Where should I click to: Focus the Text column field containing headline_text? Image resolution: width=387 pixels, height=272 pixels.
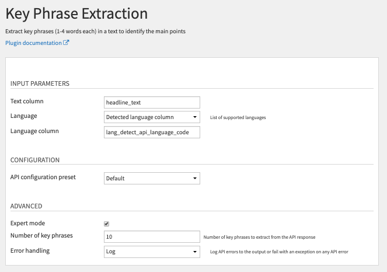[x=152, y=102]
